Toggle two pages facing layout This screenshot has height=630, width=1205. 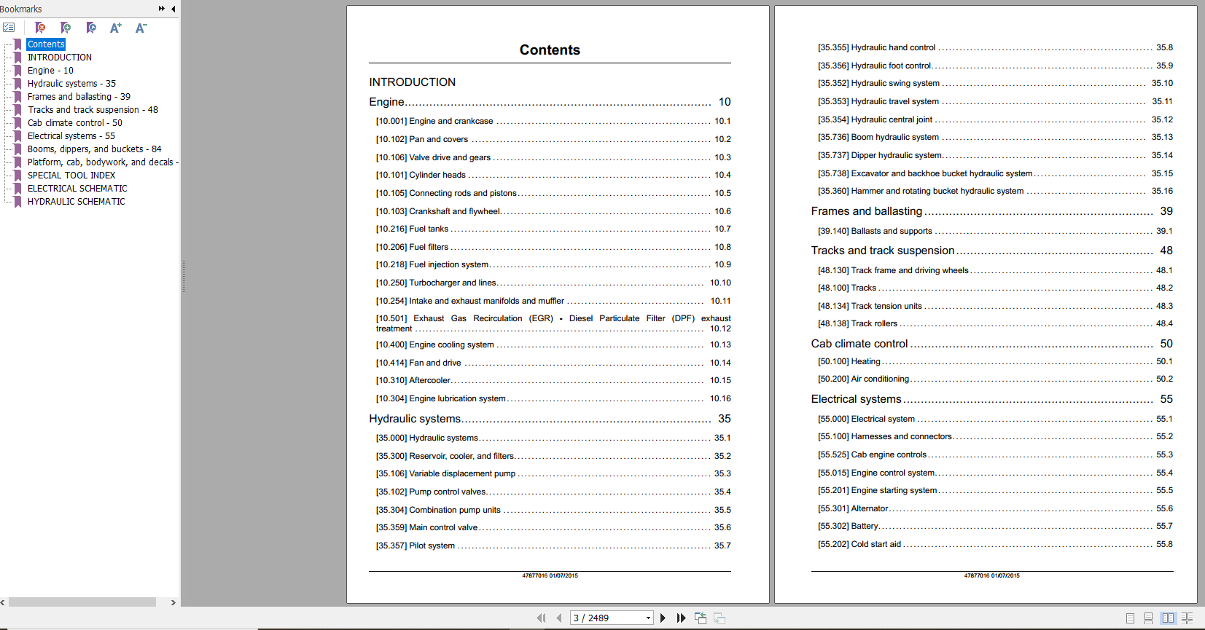coord(1168,618)
